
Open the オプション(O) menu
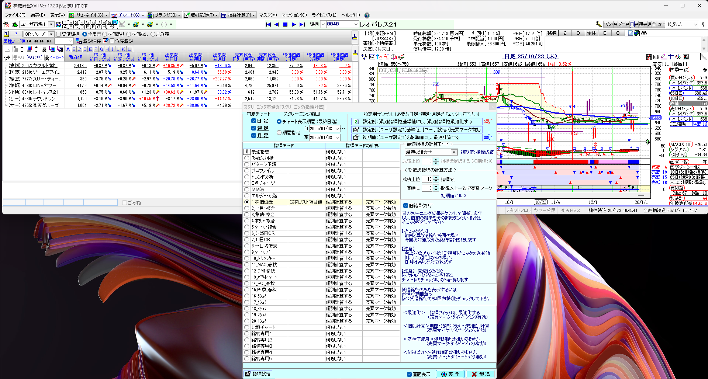coord(294,15)
